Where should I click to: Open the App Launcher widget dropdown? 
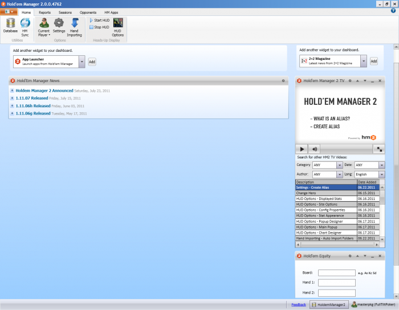click(x=82, y=62)
